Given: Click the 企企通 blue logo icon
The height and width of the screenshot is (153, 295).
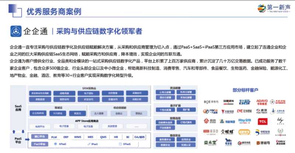Looking at the screenshot, I should (15, 32).
